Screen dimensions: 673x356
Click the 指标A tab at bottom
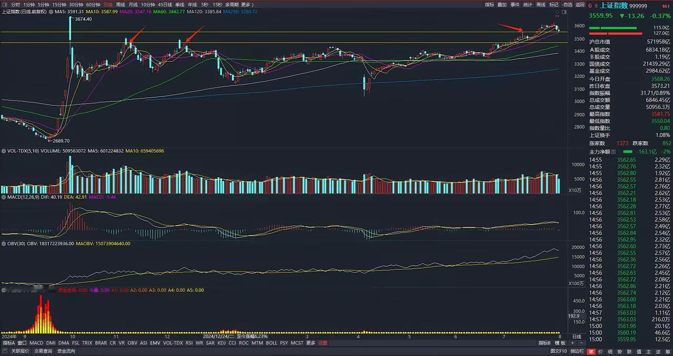click(9, 343)
